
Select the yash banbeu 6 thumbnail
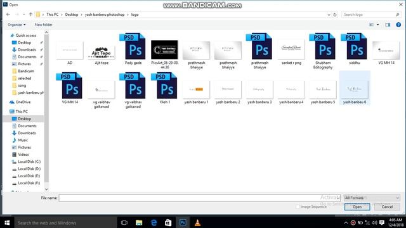355,90
